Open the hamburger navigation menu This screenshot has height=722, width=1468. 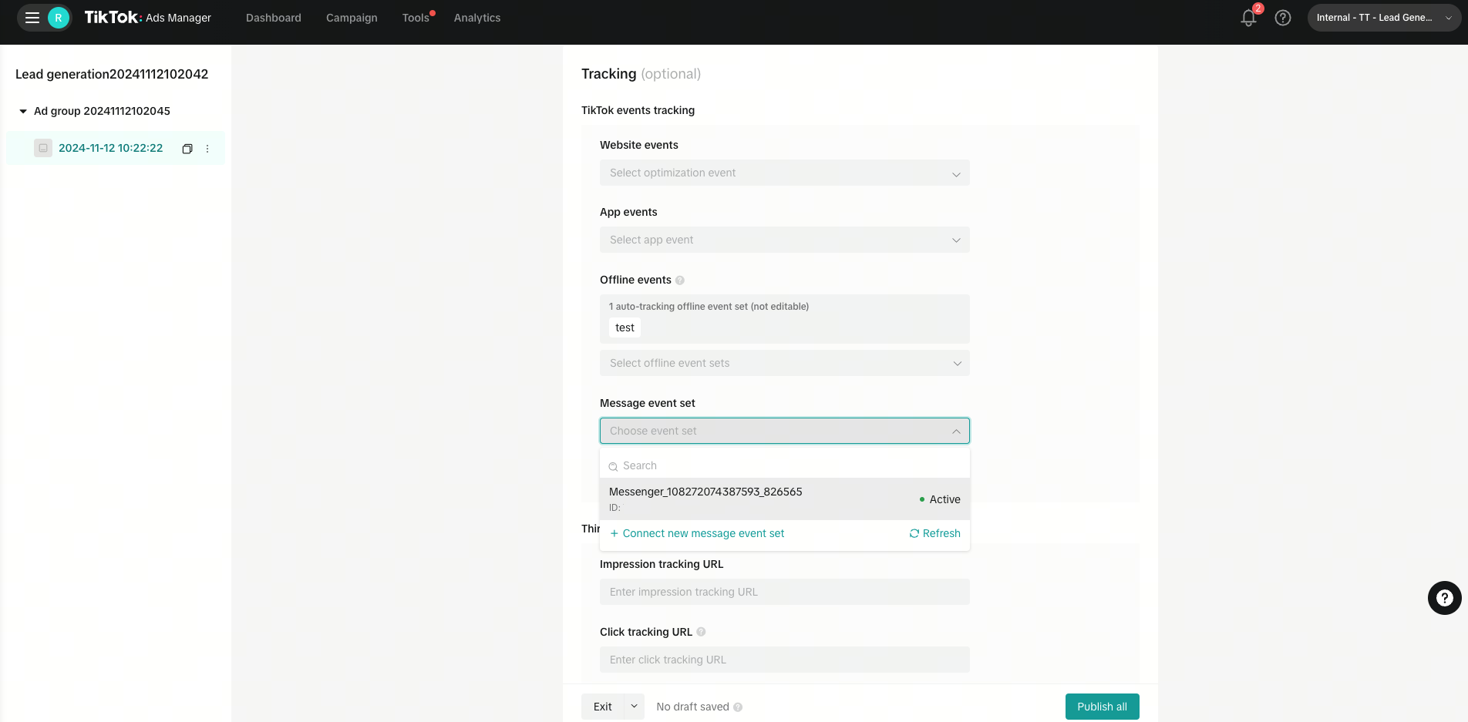[x=32, y=18]
